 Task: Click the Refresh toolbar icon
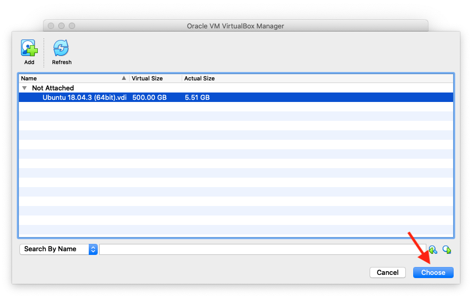(x=61, y=49)
